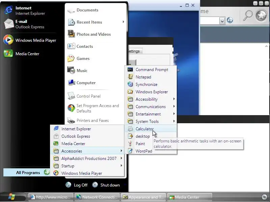Screen dimensions: 270x202
Task: Switch to http://www.micro... taskbar window
Action: (x=51, y=197)
